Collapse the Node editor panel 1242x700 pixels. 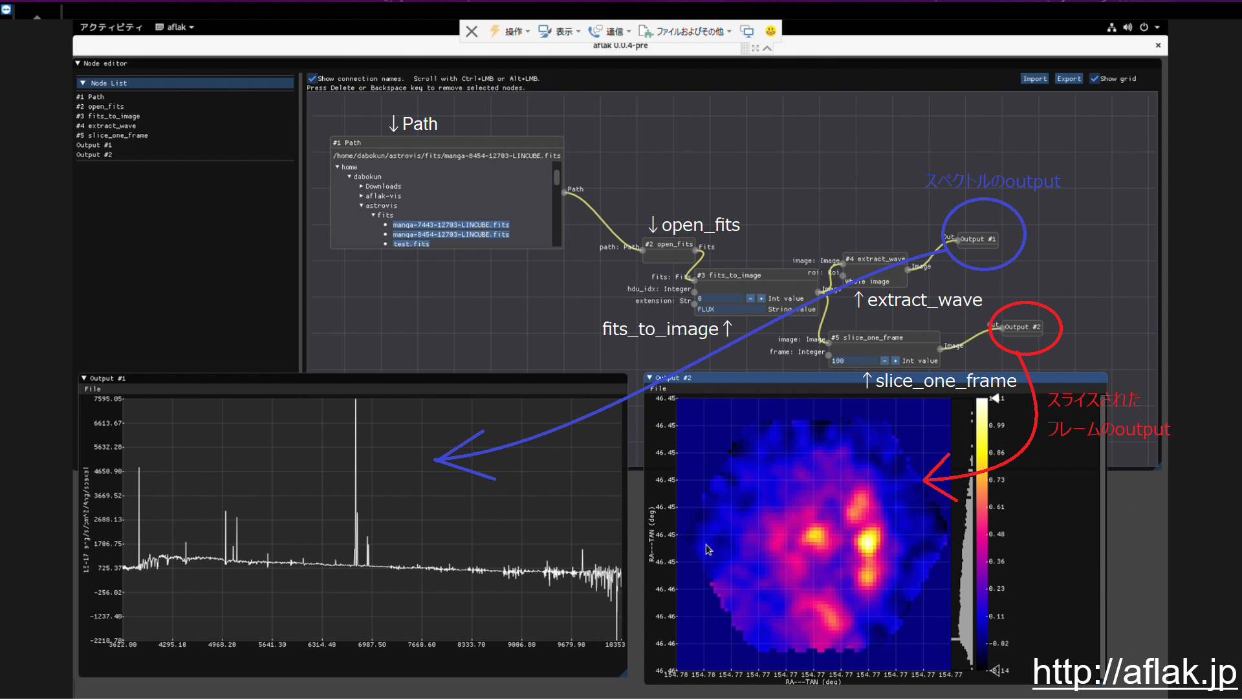tap(78, 63)
